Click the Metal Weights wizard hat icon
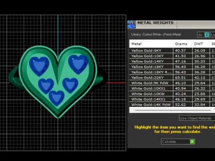The width and height of the screenshot is (215, 161). (131, 25)
